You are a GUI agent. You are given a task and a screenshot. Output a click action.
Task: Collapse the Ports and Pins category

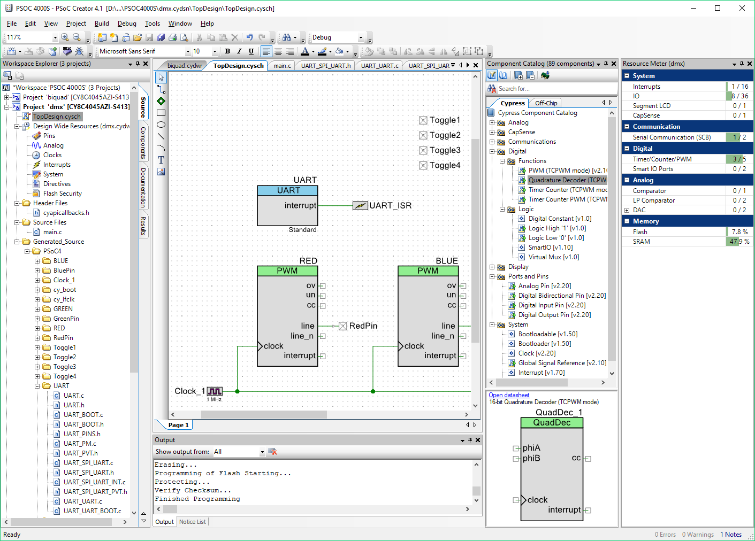coord(492,276)
